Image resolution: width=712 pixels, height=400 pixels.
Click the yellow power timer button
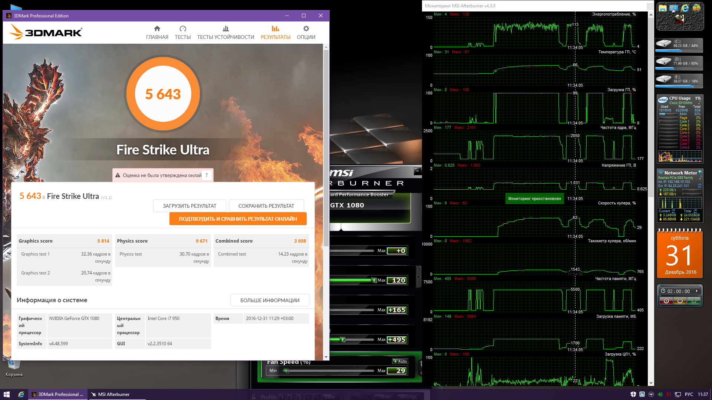[x=680, y=301]
